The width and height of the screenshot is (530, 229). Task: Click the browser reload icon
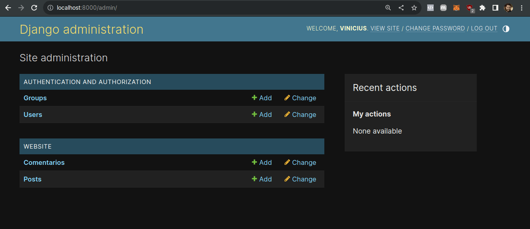point(34,8)
